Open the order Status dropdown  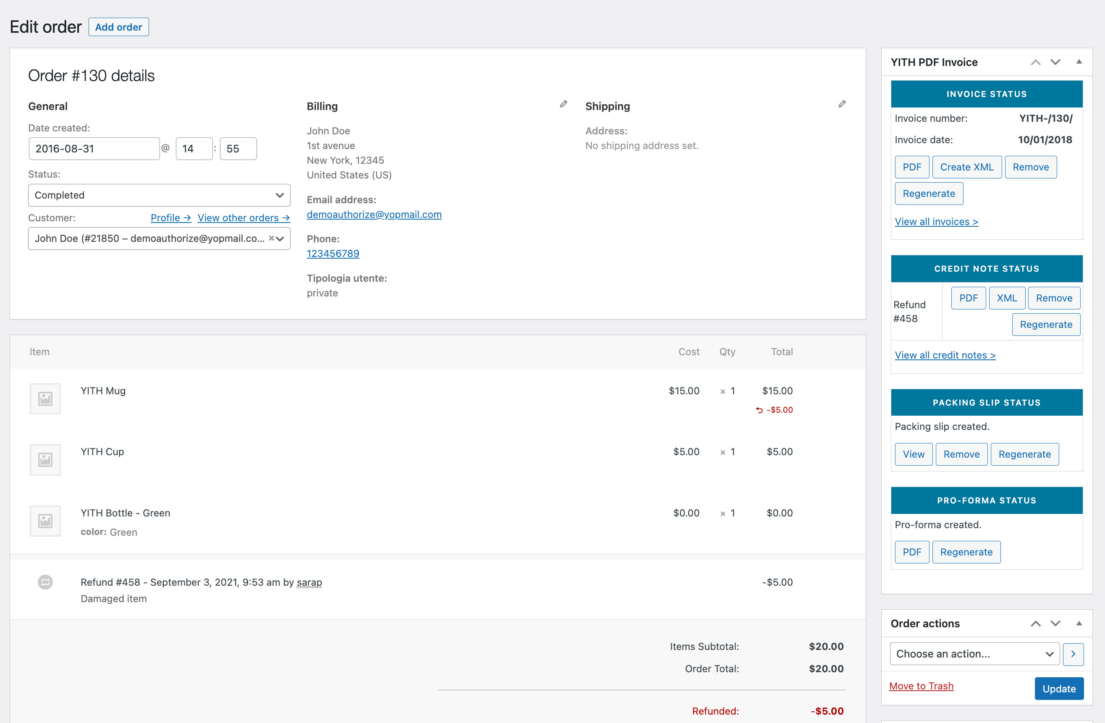tap(159, 195)
